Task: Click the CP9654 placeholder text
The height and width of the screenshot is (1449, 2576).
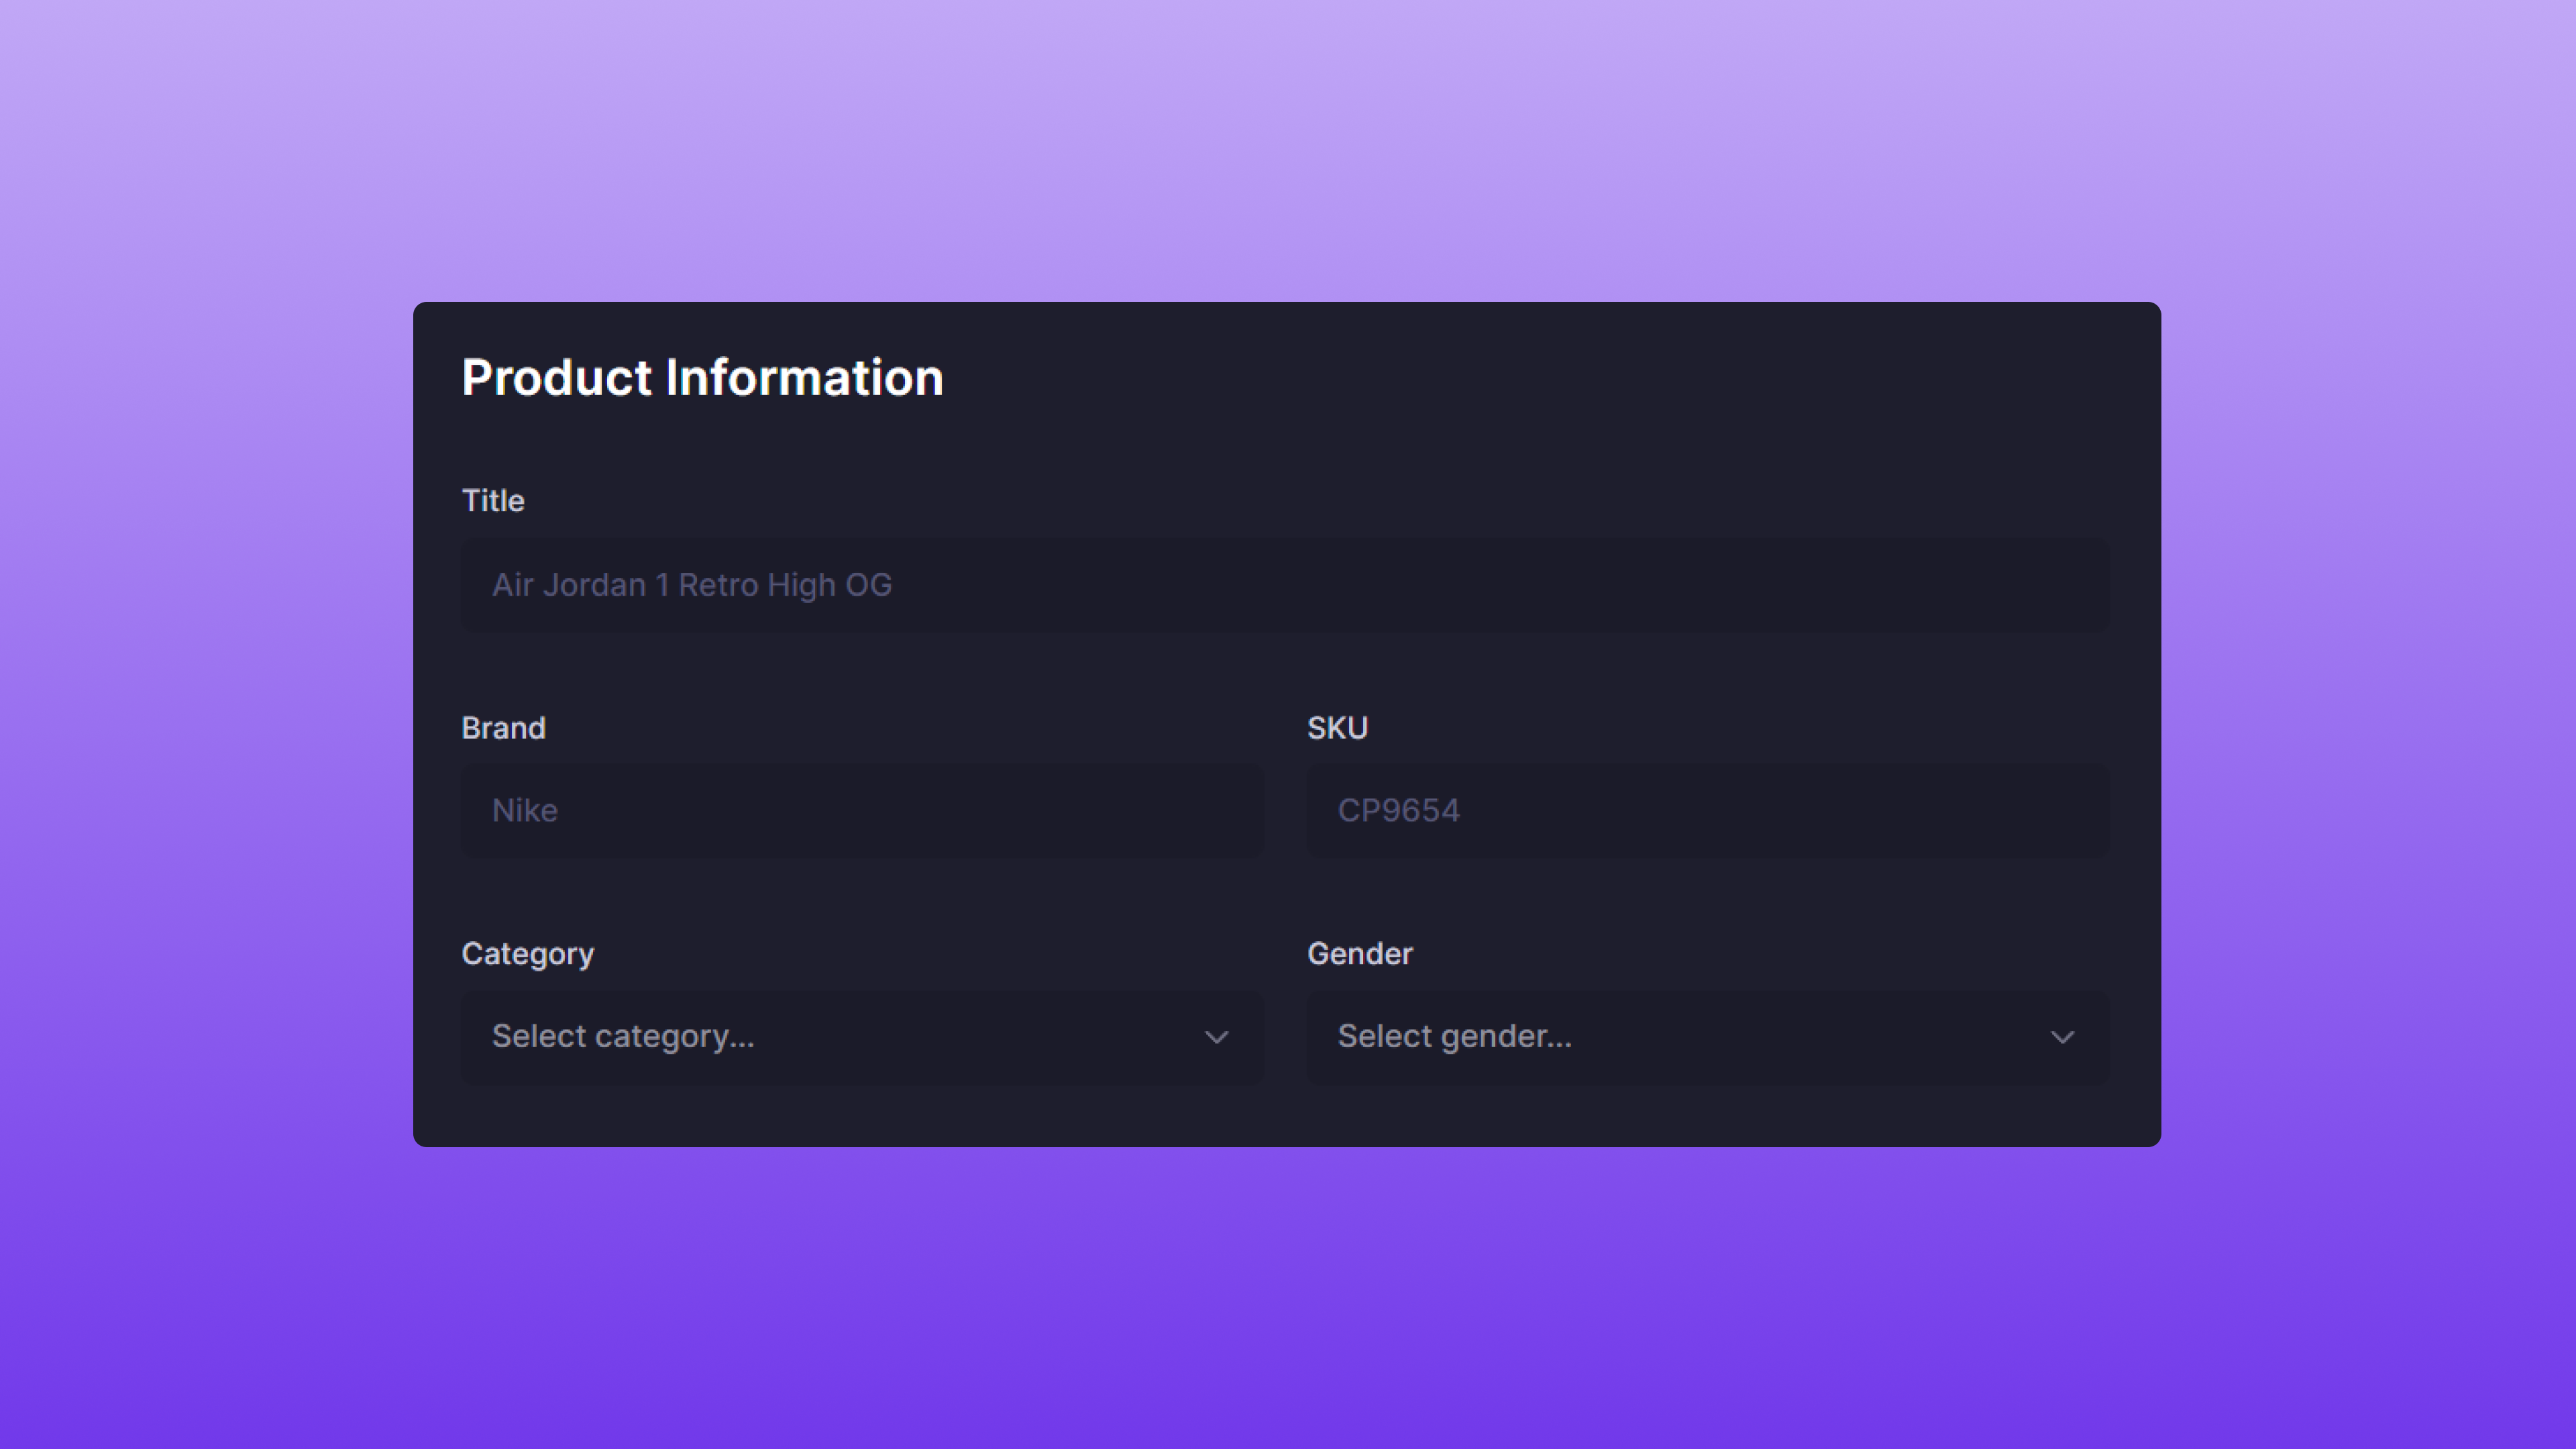Action: point(1398,811)
